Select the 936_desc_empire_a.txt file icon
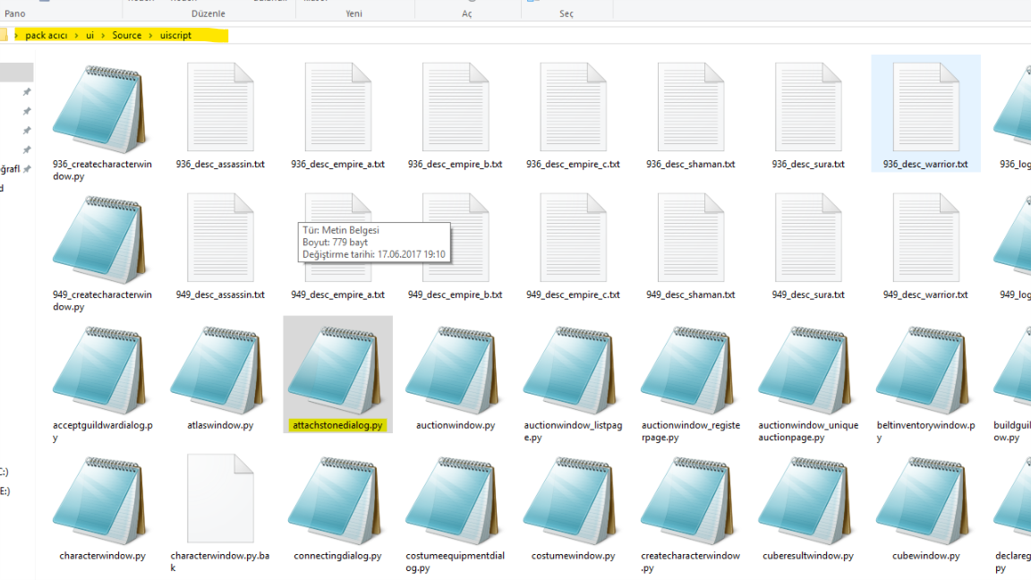The width and height of the screenshot is (1031, 580). pyautogui.click(x=338, y=107)
